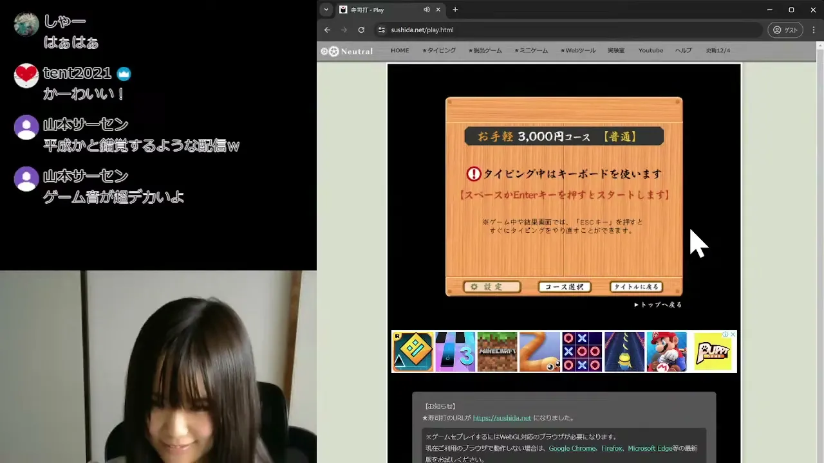Mute the tab audio speaker icon

pyautogui.click(x=426, y=10)
